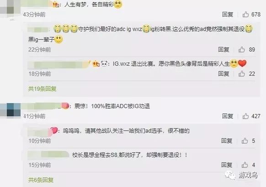Viewport: 266px width, 187px height.
Task: Click the red heart emoji in reply
Action: pyautogui.click(x=242, y=63)
